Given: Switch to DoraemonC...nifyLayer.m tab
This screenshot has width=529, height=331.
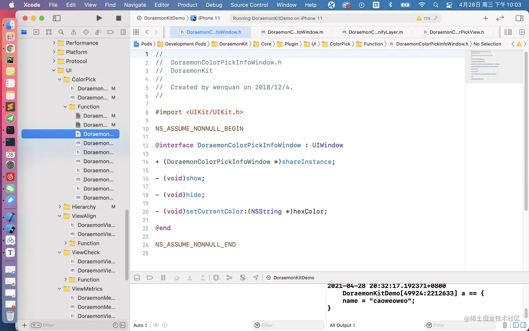Looking at the screenshot, I should 372,32.
